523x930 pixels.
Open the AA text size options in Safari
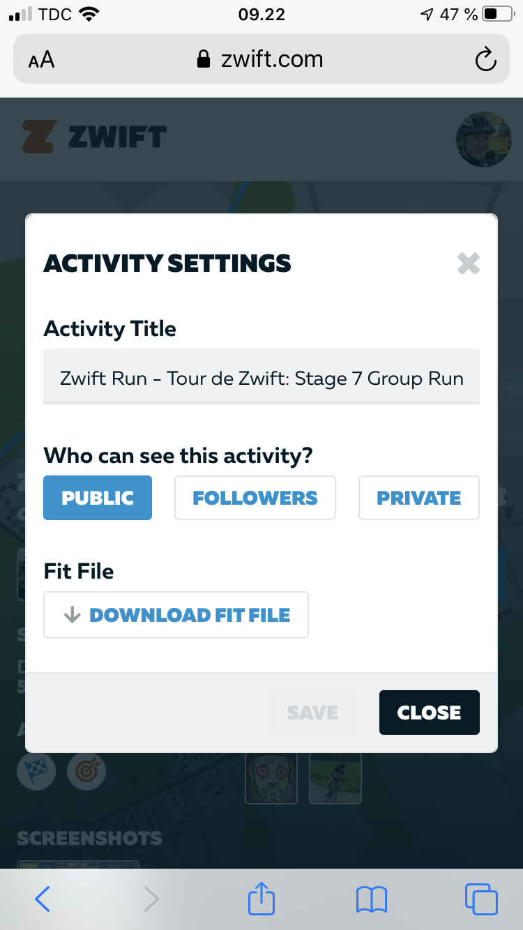42,59
